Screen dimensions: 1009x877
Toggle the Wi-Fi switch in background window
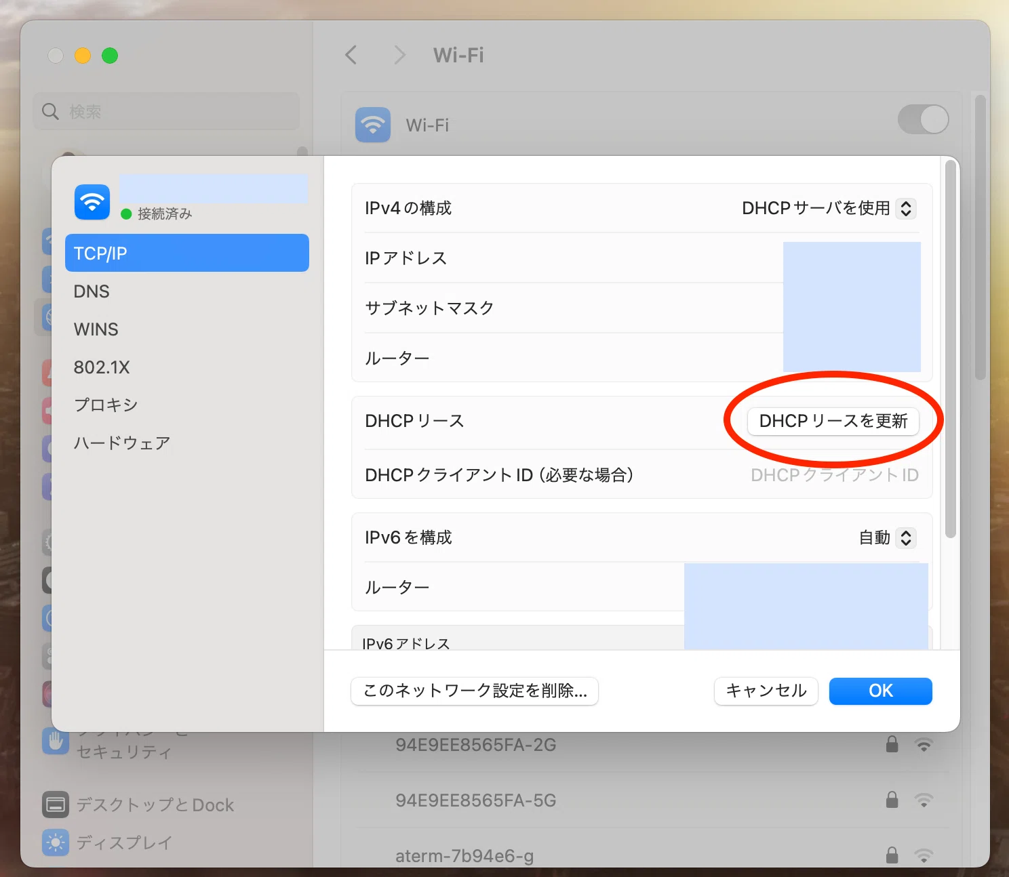tap(923, 120)
